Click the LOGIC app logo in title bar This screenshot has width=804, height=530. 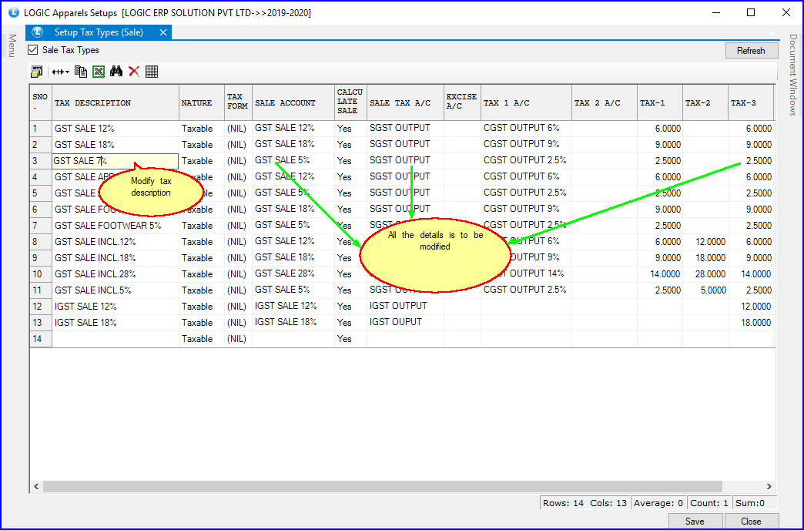[x=15, y=12]
